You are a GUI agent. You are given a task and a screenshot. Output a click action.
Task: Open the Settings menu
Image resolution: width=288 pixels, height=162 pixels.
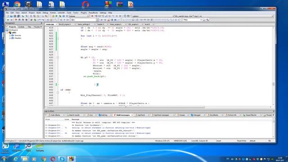(103, 13)
